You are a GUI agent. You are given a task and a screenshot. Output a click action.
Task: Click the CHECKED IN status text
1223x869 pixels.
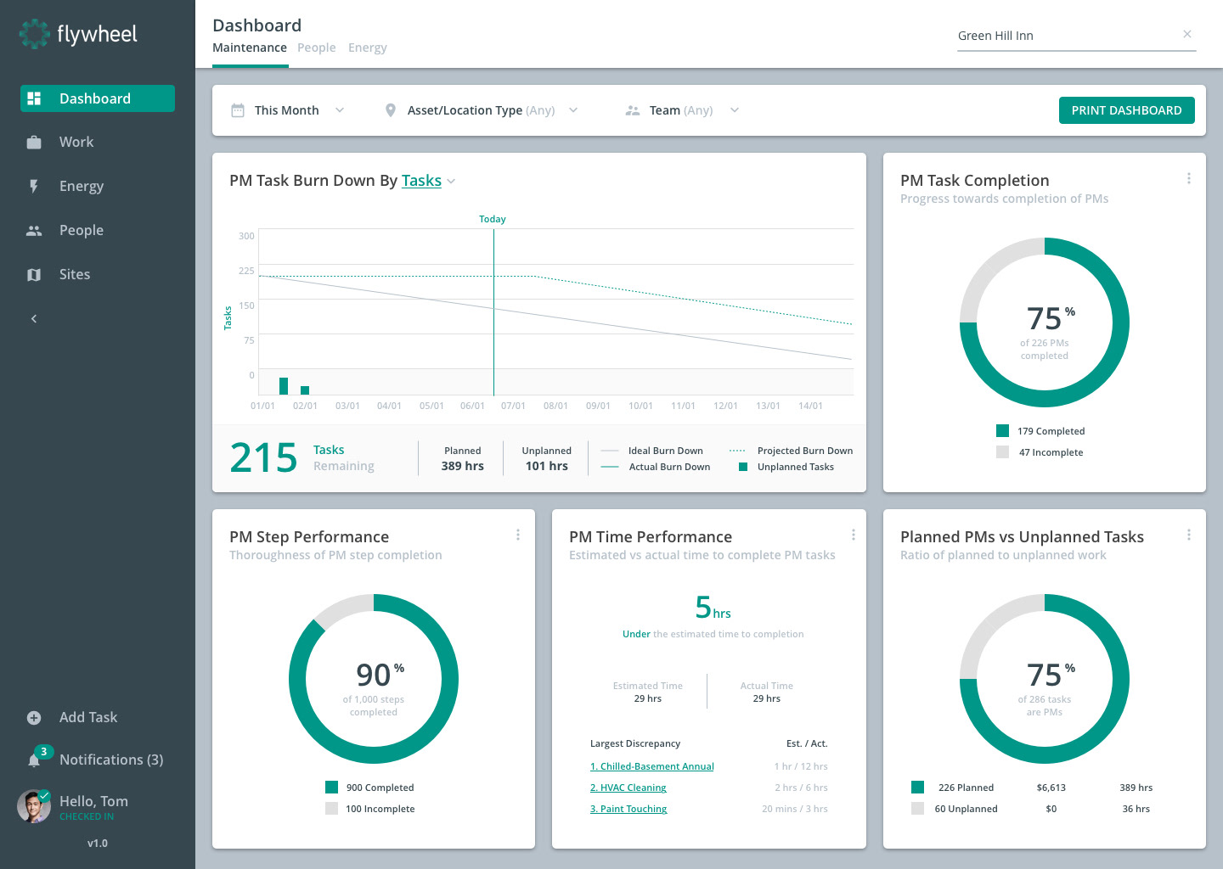[87, 816]
